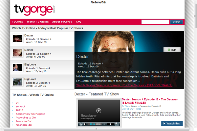The height and width of the screenshot is (131, 197).
Task: Click the play button in the flowplayer control bar
Action: pos(81,124)
